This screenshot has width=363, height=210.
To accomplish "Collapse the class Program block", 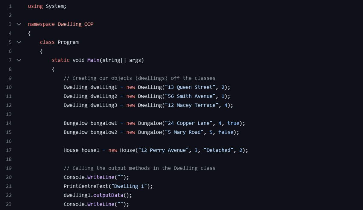I will coord(19,42).
